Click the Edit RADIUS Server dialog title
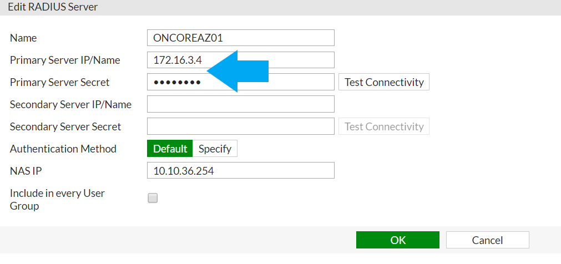This screenshot has width=561, height=264. point(52,7)
